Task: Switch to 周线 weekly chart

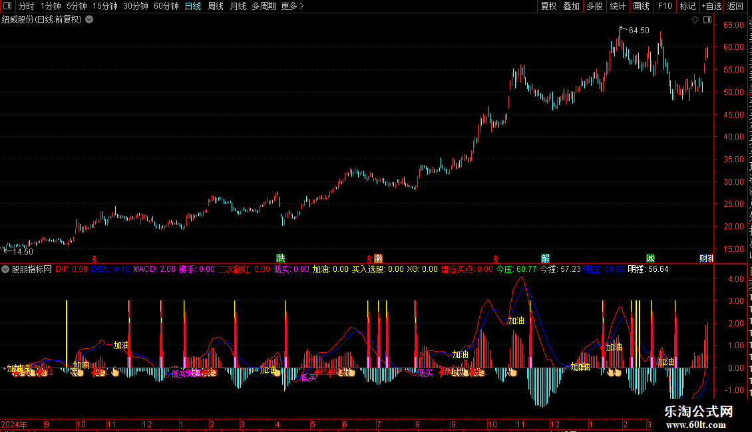Action: point(216,6)
